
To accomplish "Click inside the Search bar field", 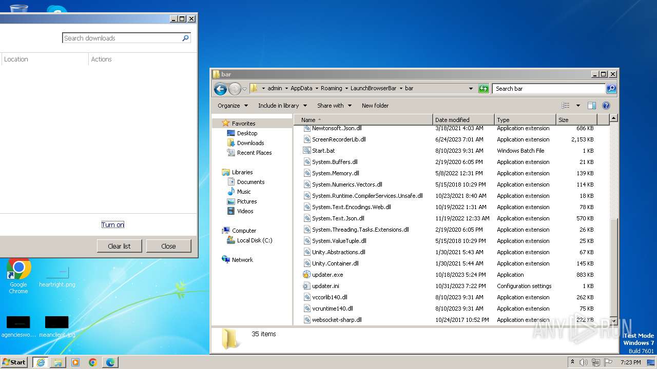I will (x=549, y=89).
